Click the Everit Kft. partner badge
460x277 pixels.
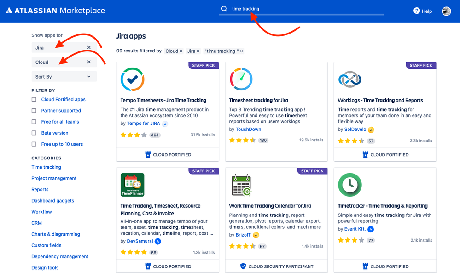[371, 229]
